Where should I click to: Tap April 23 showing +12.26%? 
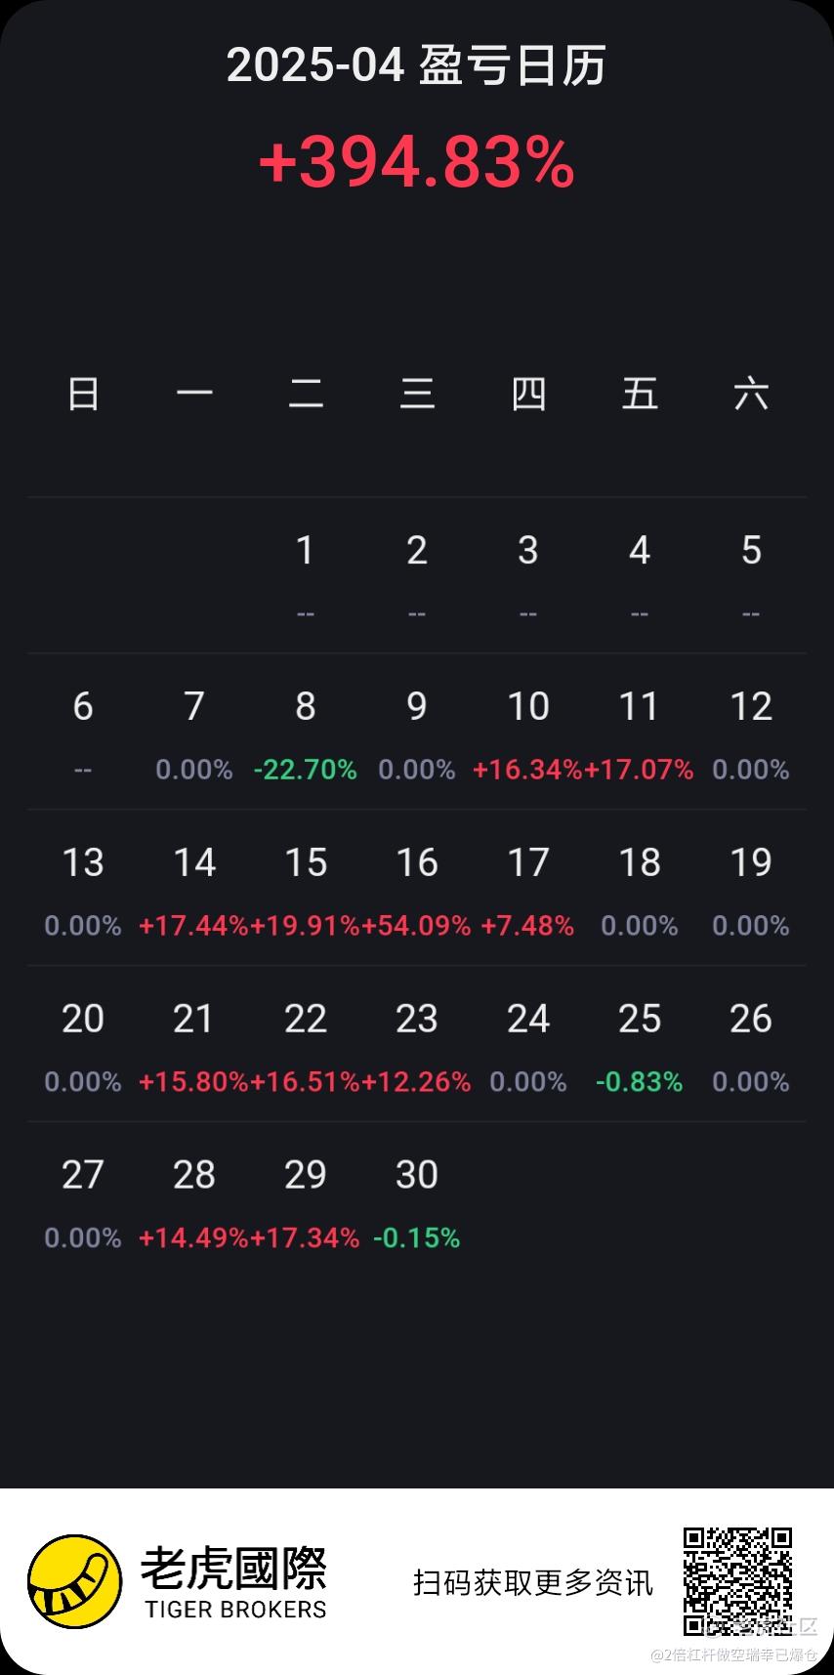click(417, 1045)
